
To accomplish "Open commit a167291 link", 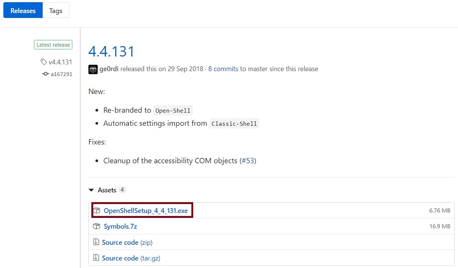I will (61, 74).
